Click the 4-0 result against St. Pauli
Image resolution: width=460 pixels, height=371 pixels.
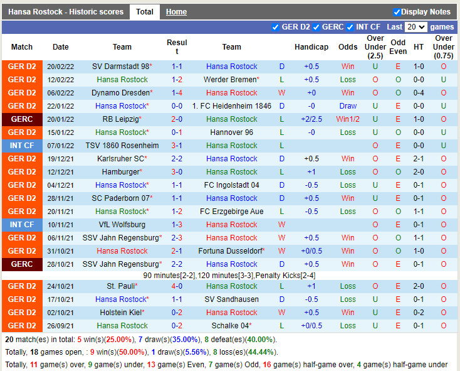(x=177, y=286)
